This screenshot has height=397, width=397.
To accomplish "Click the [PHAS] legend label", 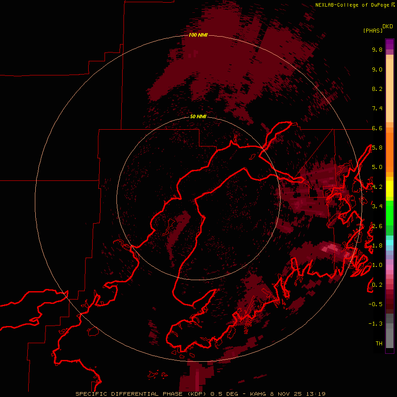I will tap(373, 31).
